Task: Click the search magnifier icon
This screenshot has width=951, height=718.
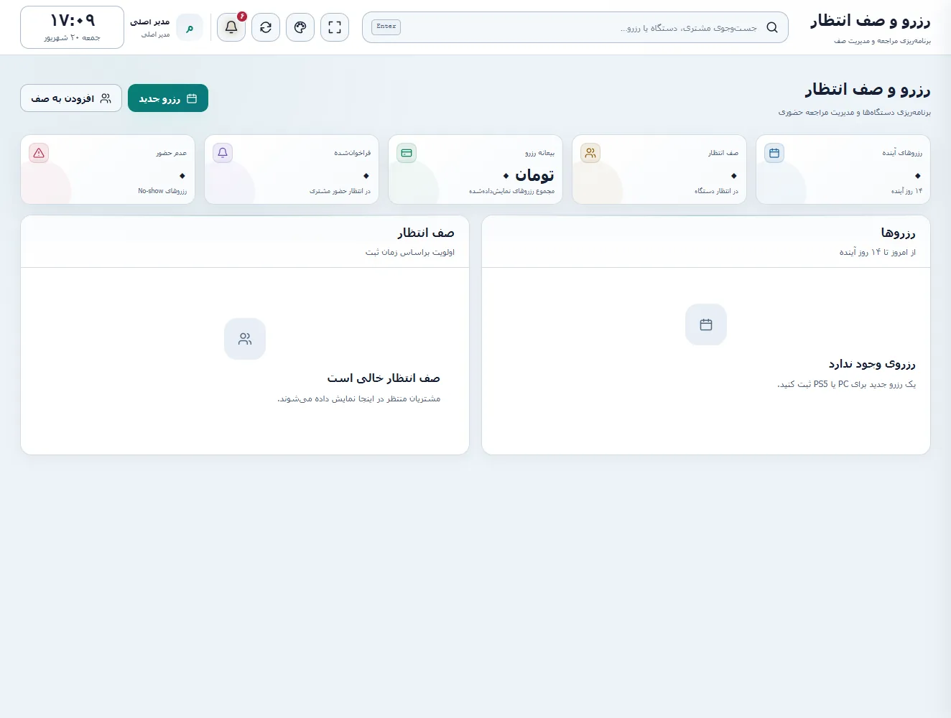Action: pos(772,27)
